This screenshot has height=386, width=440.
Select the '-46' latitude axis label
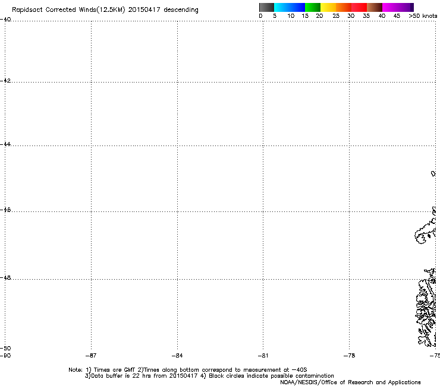[x=5, y=210]
